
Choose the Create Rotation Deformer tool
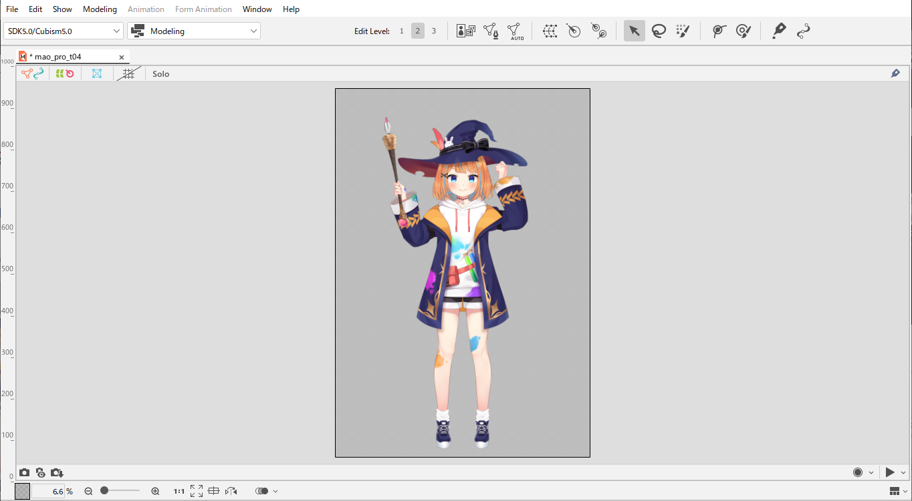(x=574, y=31)
